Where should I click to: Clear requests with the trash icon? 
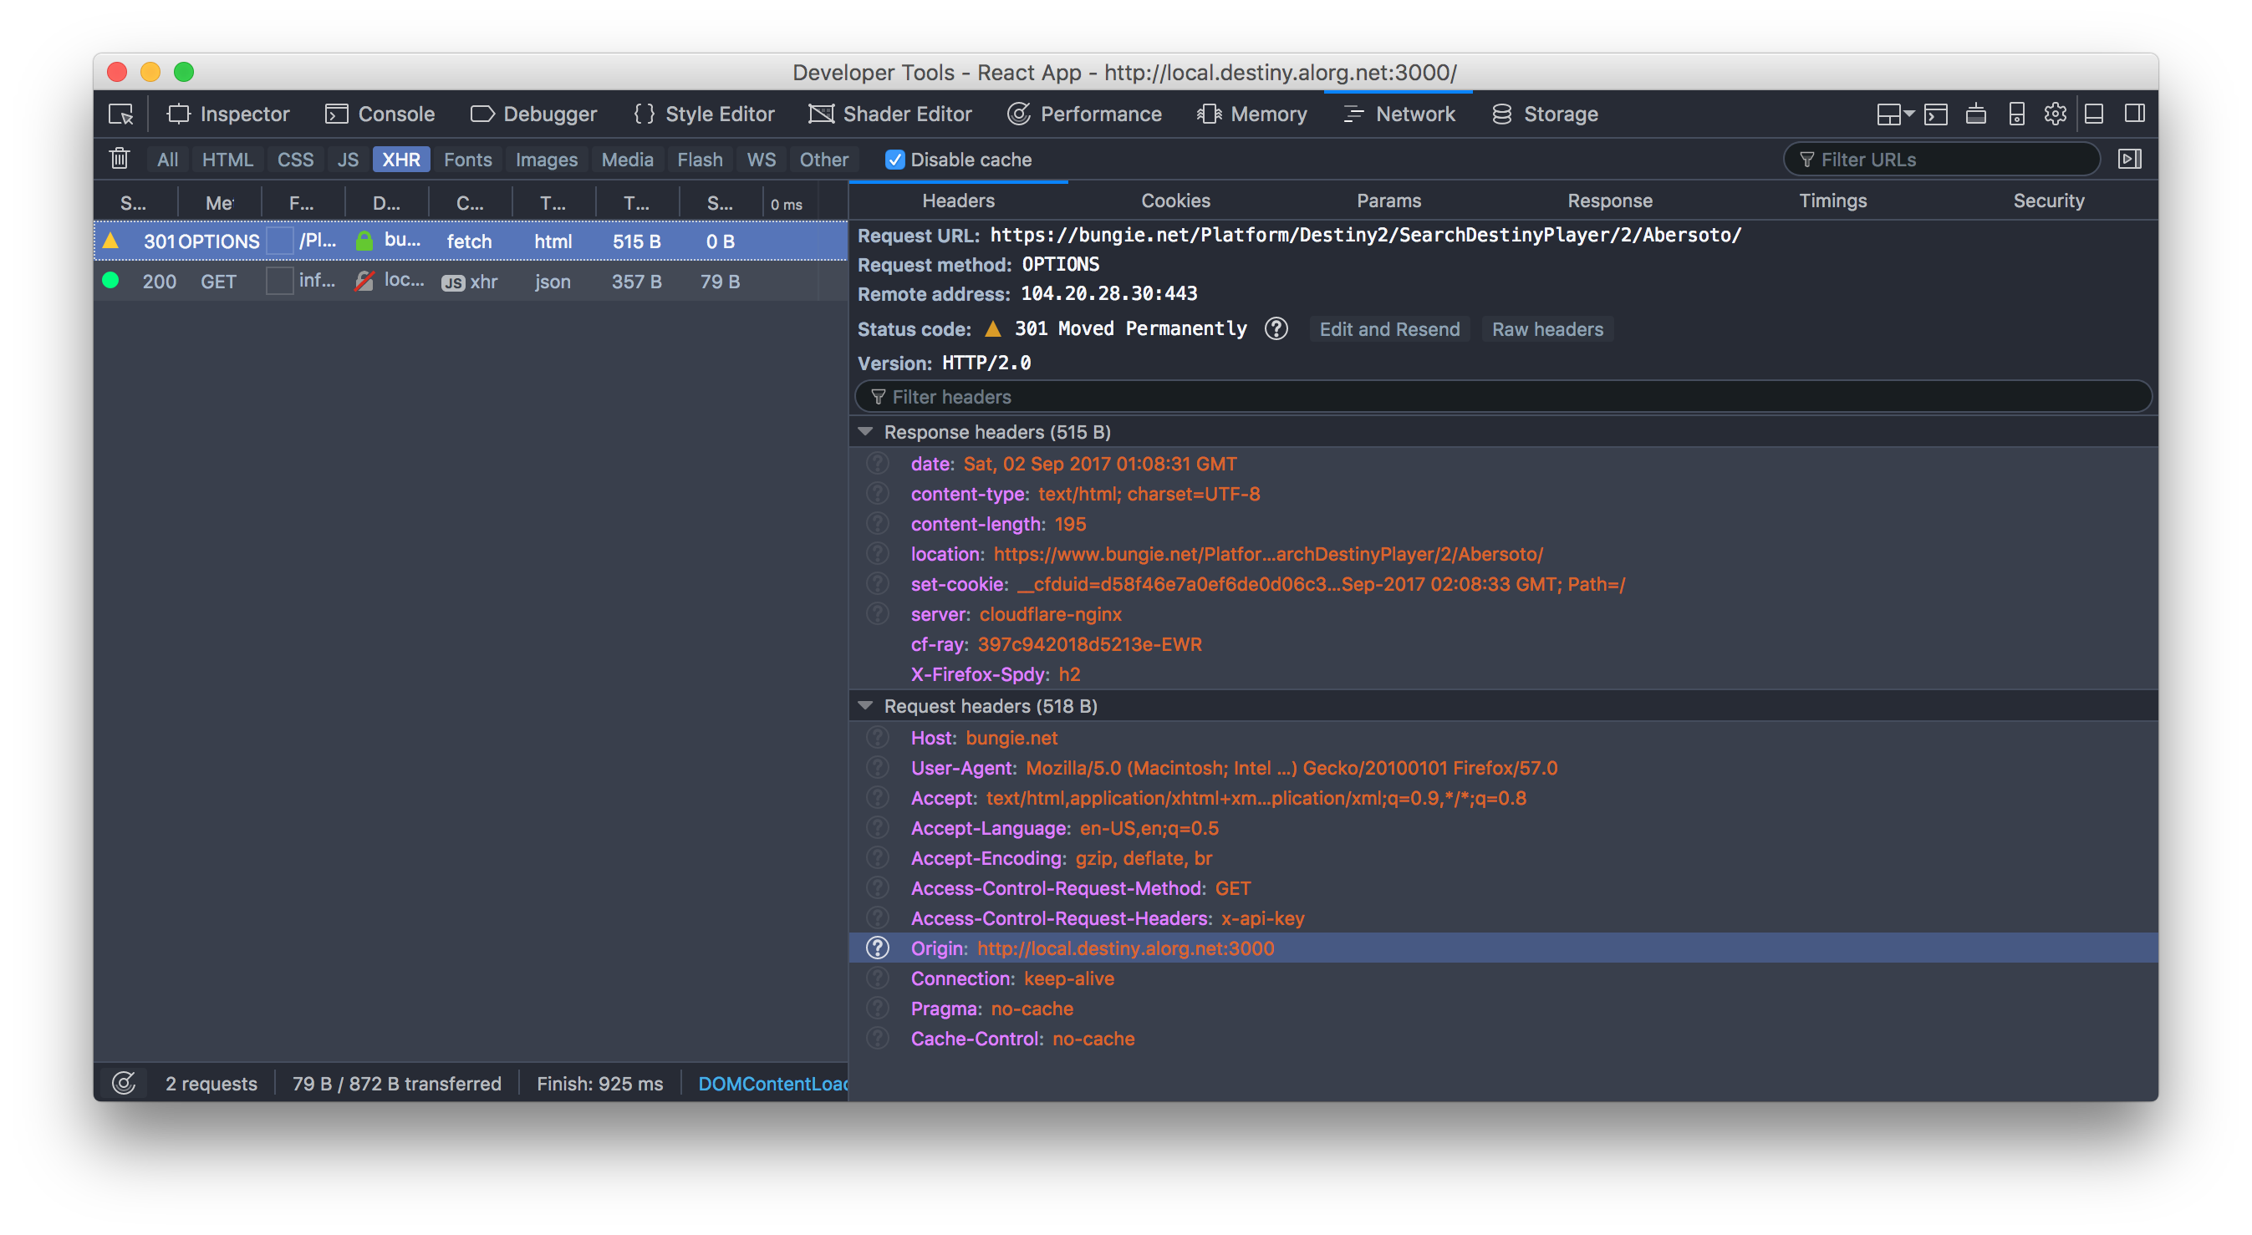120,159
